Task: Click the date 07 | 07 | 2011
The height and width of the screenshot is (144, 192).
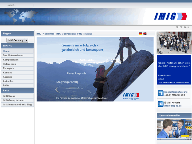Action: pyautogui.click(x=182, y=27)
